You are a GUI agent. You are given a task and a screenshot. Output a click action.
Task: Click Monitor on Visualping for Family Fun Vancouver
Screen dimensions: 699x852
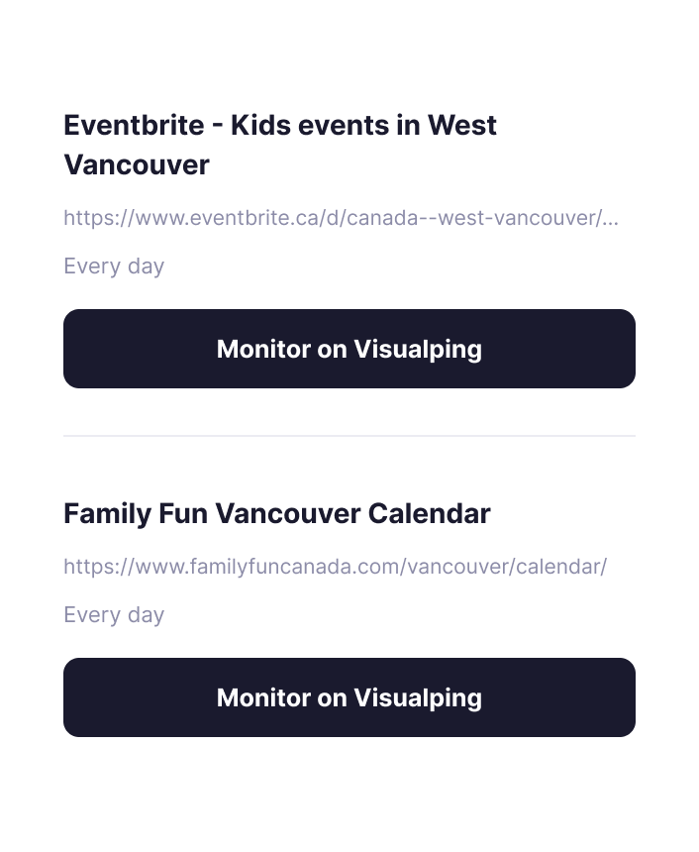[x=349, y=697]
